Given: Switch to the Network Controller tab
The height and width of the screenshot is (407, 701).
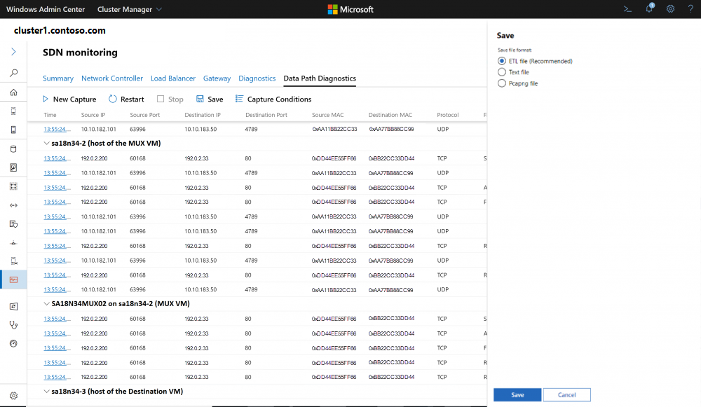Looking at the screenshot, I should (x=112, y=78).
